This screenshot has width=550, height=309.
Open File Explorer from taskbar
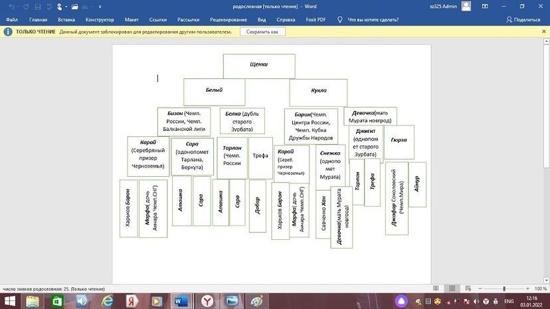click(33, 301)
